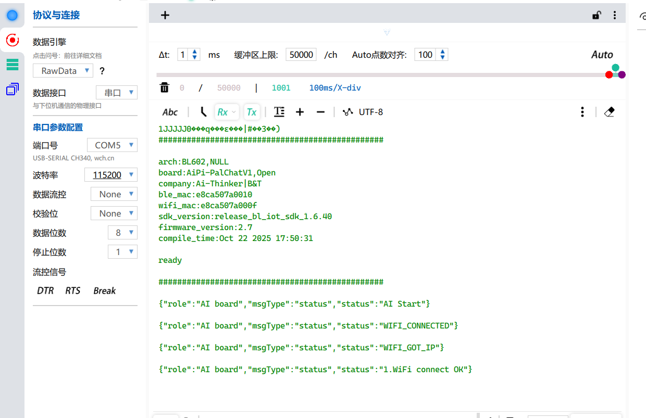Click the trash icon to clear buffer
Screen dimensions: 646x418
pos(165,87)
